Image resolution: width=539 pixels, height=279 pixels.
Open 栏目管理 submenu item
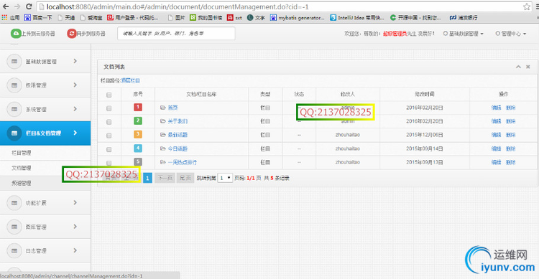pos(22,153)
